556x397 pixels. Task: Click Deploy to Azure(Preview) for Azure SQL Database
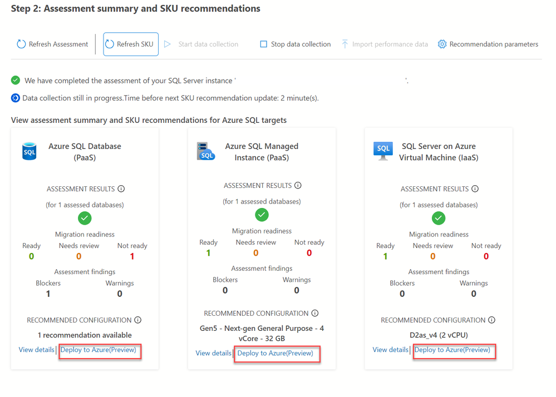98,350
